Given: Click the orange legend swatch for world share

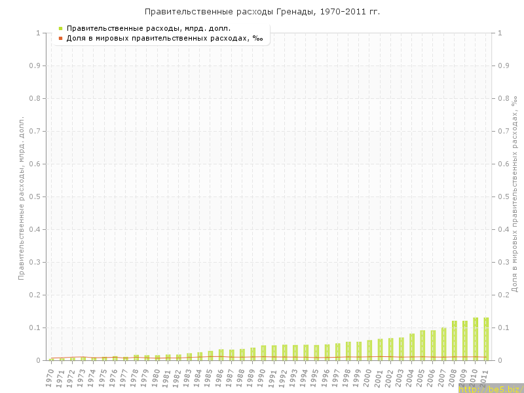Looking at the screenshot, I should (x=61, y=38).
